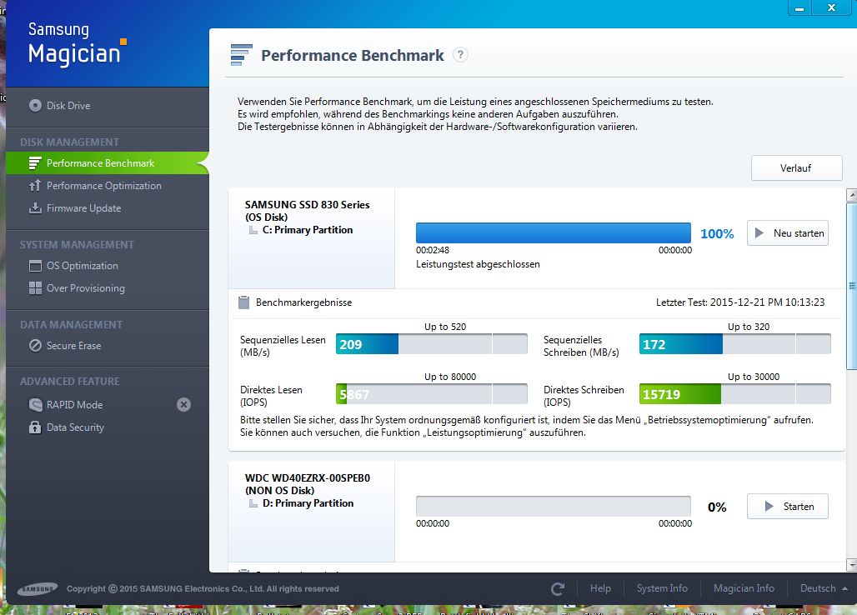Click the Disk Drive disc icon
The height and width of the screenshot is (615, 857).
coord(35,105)
